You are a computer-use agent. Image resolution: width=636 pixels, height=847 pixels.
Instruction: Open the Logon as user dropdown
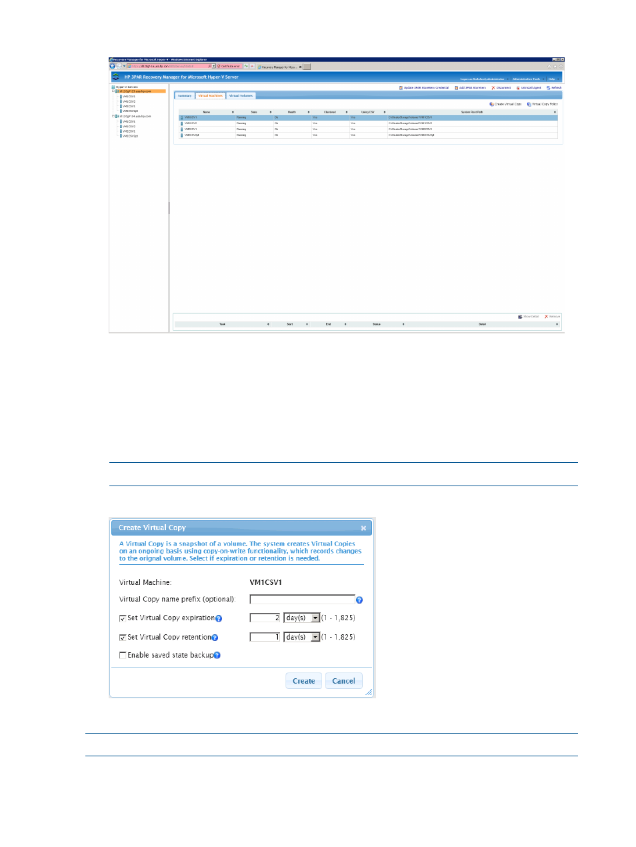(x=485, y=79)
